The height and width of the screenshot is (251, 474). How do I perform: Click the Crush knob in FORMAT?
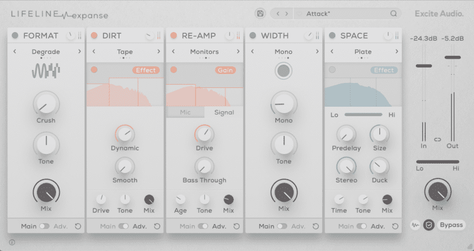click(x=46, y=104)
